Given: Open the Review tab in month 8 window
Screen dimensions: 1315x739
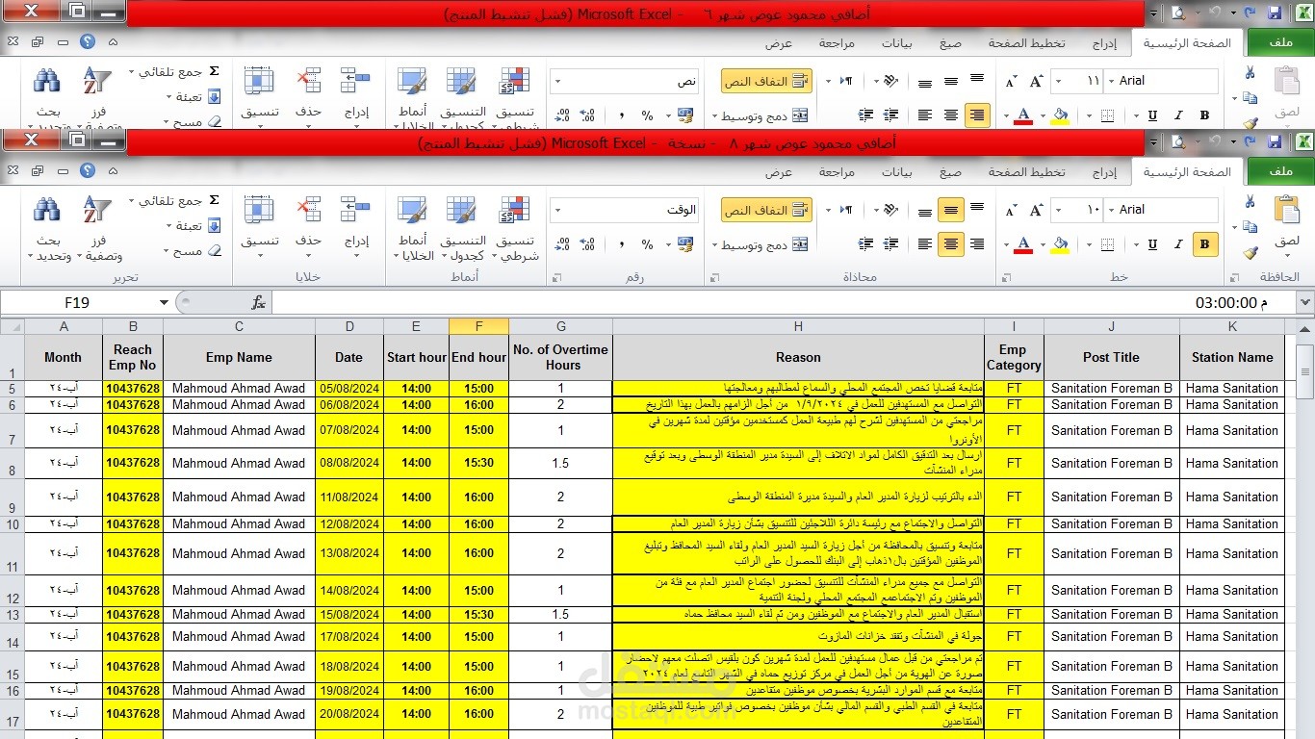Looking at the screenshot, I should (837, 172).
